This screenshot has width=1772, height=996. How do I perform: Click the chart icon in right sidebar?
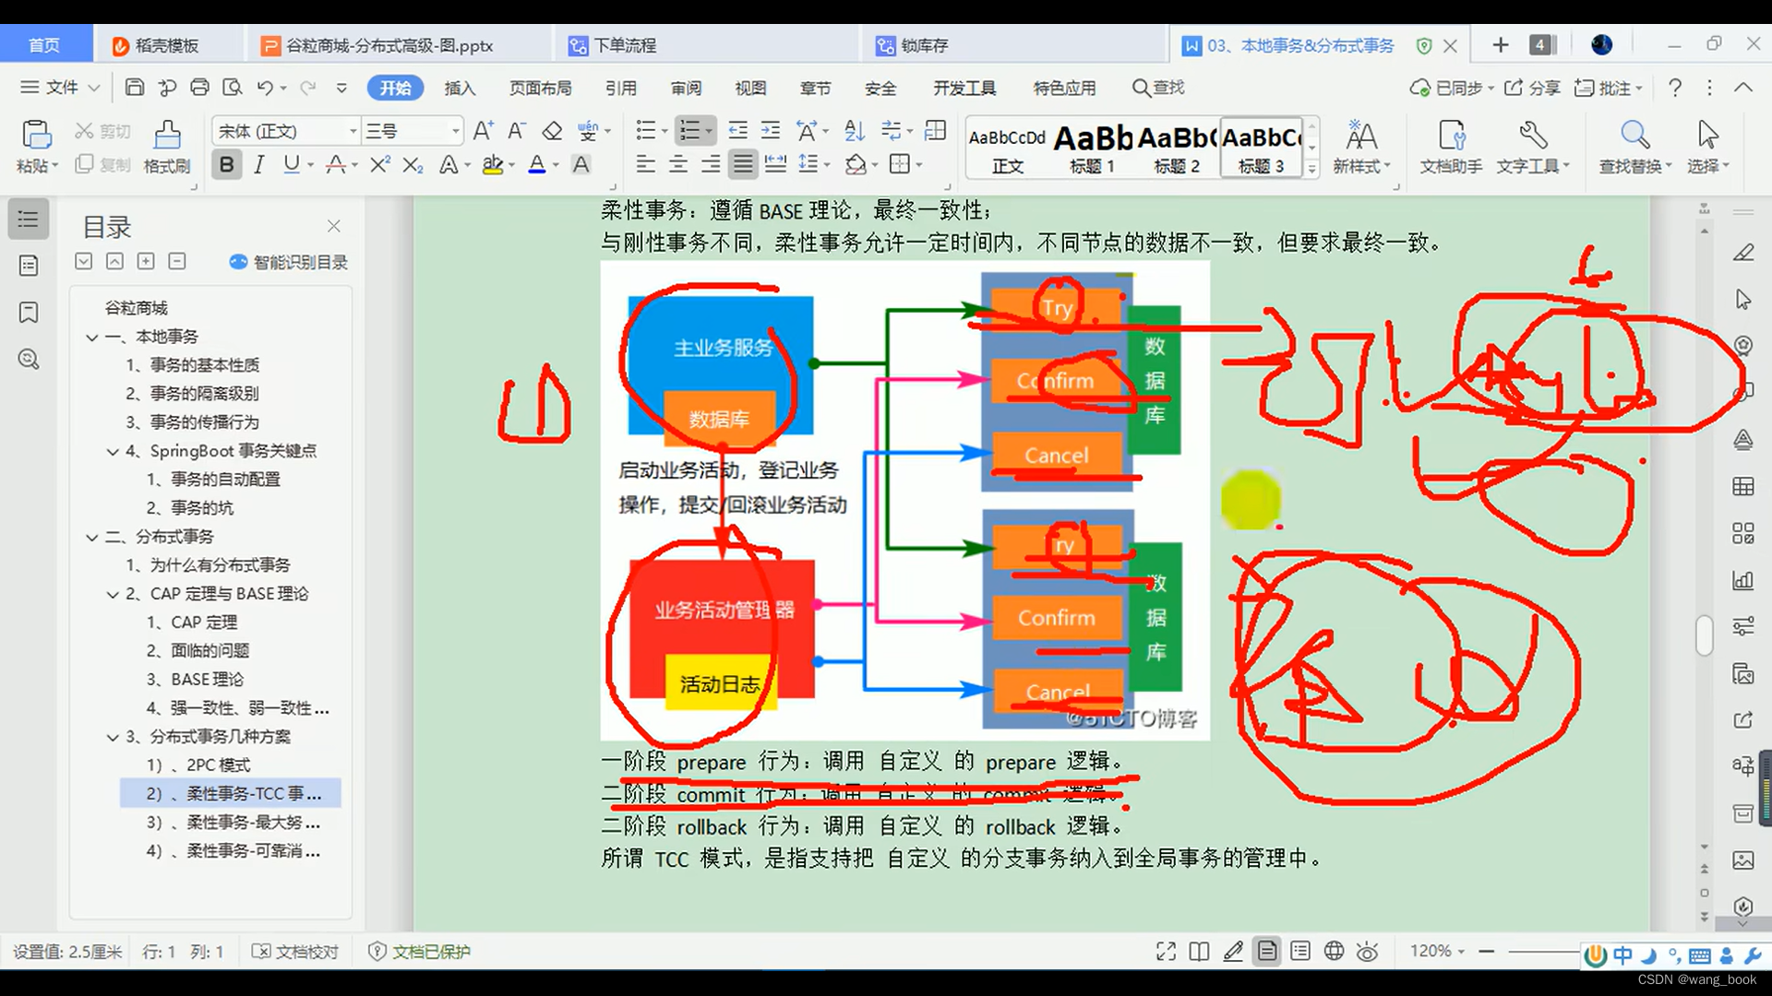click(1742, 580)
